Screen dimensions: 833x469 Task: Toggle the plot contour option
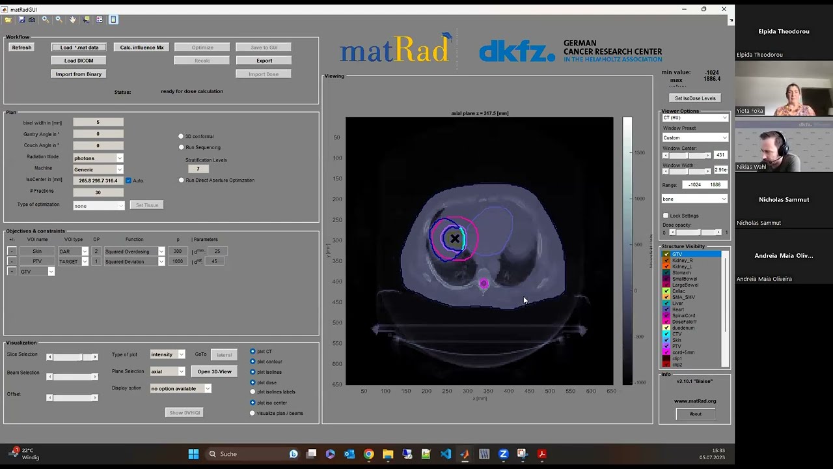click(253, 362)
